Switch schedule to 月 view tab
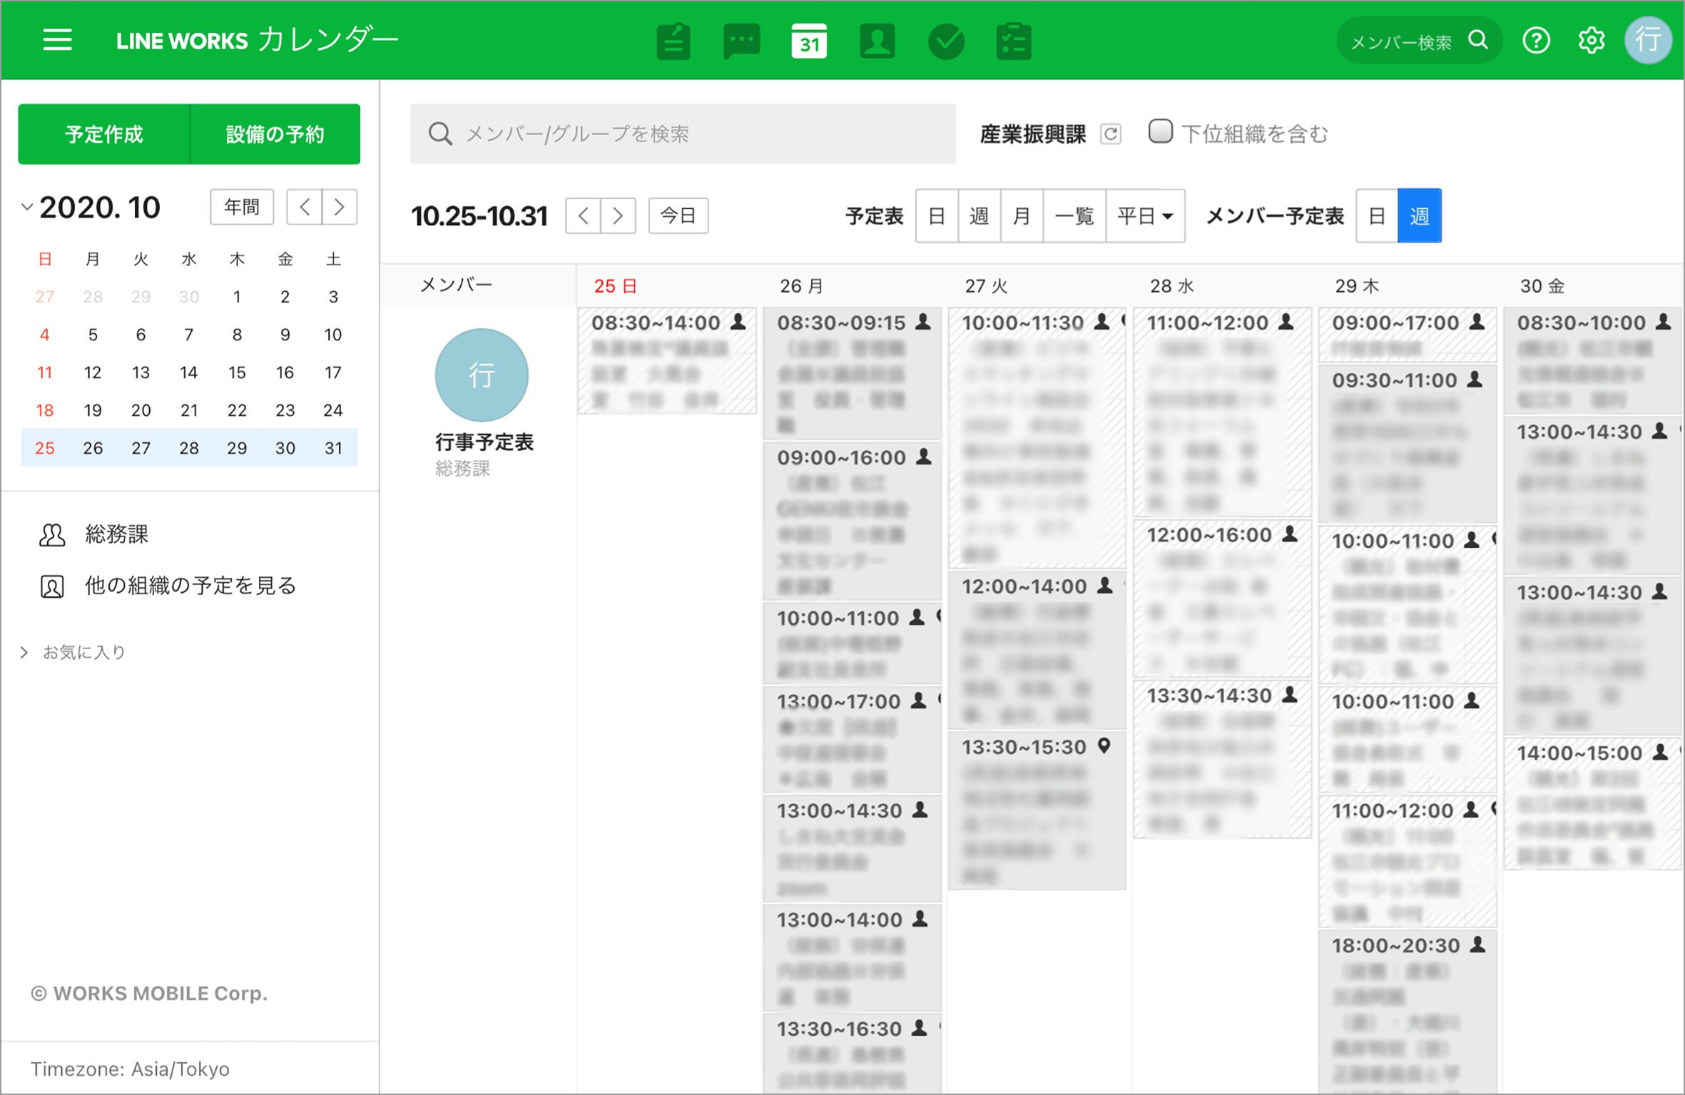Screen dimensions: 1685x1095 click(1021, 216)
